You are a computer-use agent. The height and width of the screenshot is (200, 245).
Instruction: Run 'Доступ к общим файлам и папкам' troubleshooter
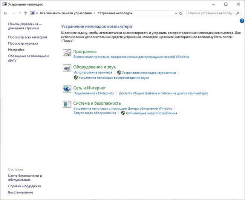163,93
